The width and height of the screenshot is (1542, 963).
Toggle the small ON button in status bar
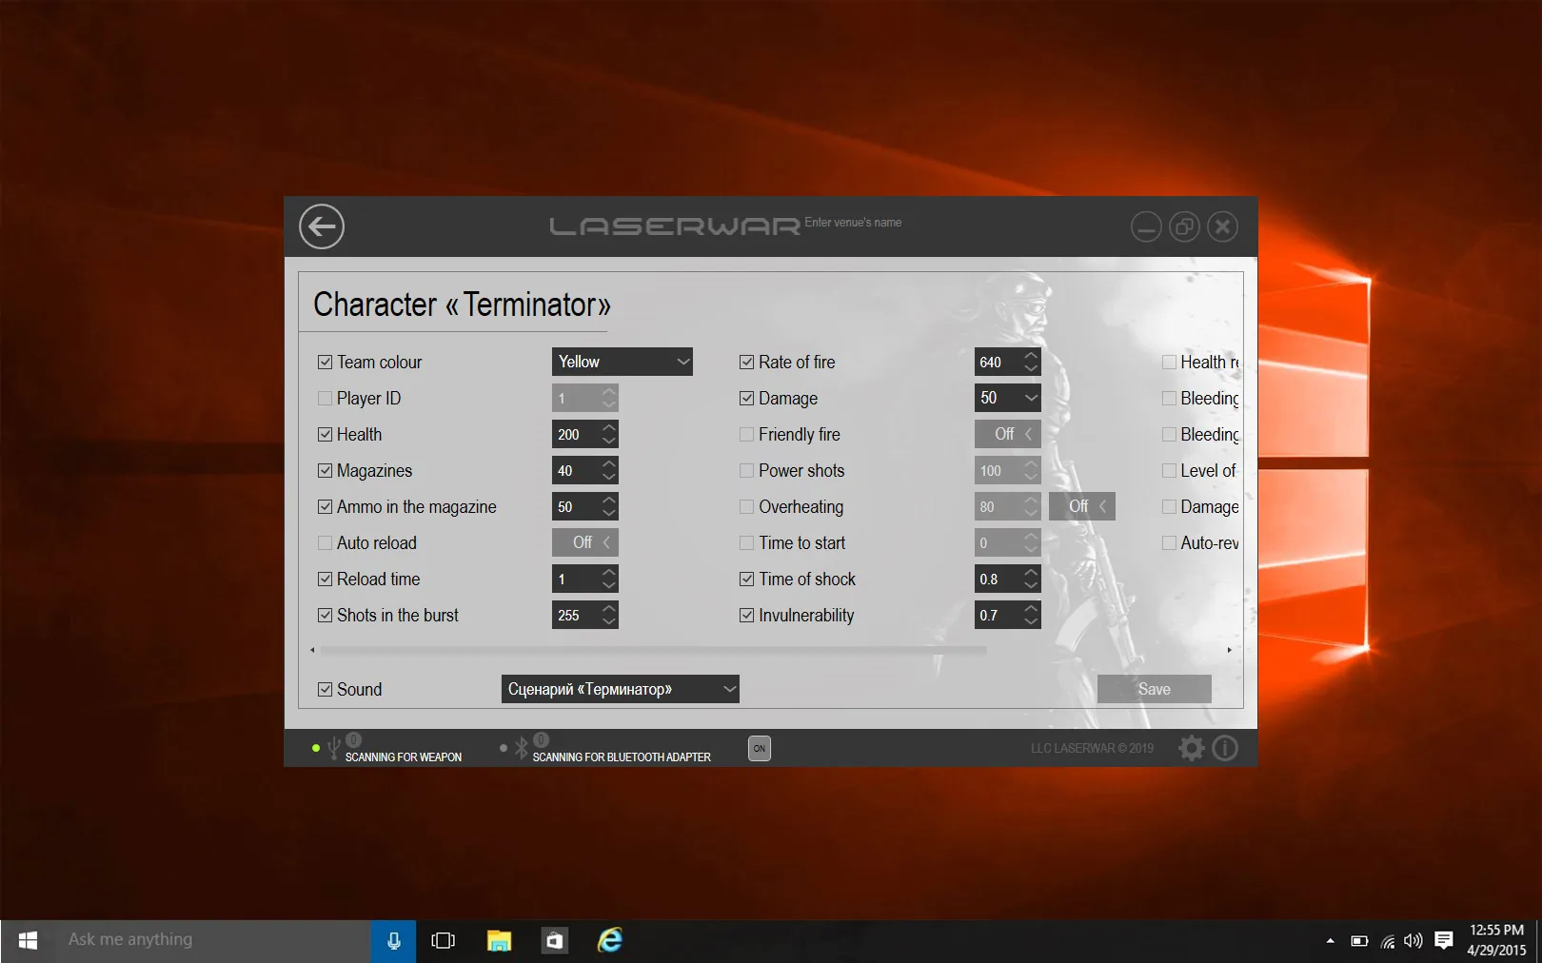pos(760,748)
